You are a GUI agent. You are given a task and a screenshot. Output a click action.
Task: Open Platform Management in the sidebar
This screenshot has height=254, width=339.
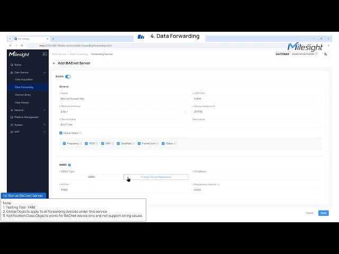tap(28, 117)
